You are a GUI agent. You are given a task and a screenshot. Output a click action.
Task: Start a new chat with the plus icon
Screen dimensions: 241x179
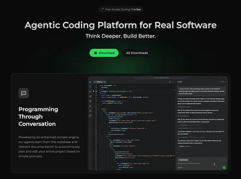coord(220,82)
